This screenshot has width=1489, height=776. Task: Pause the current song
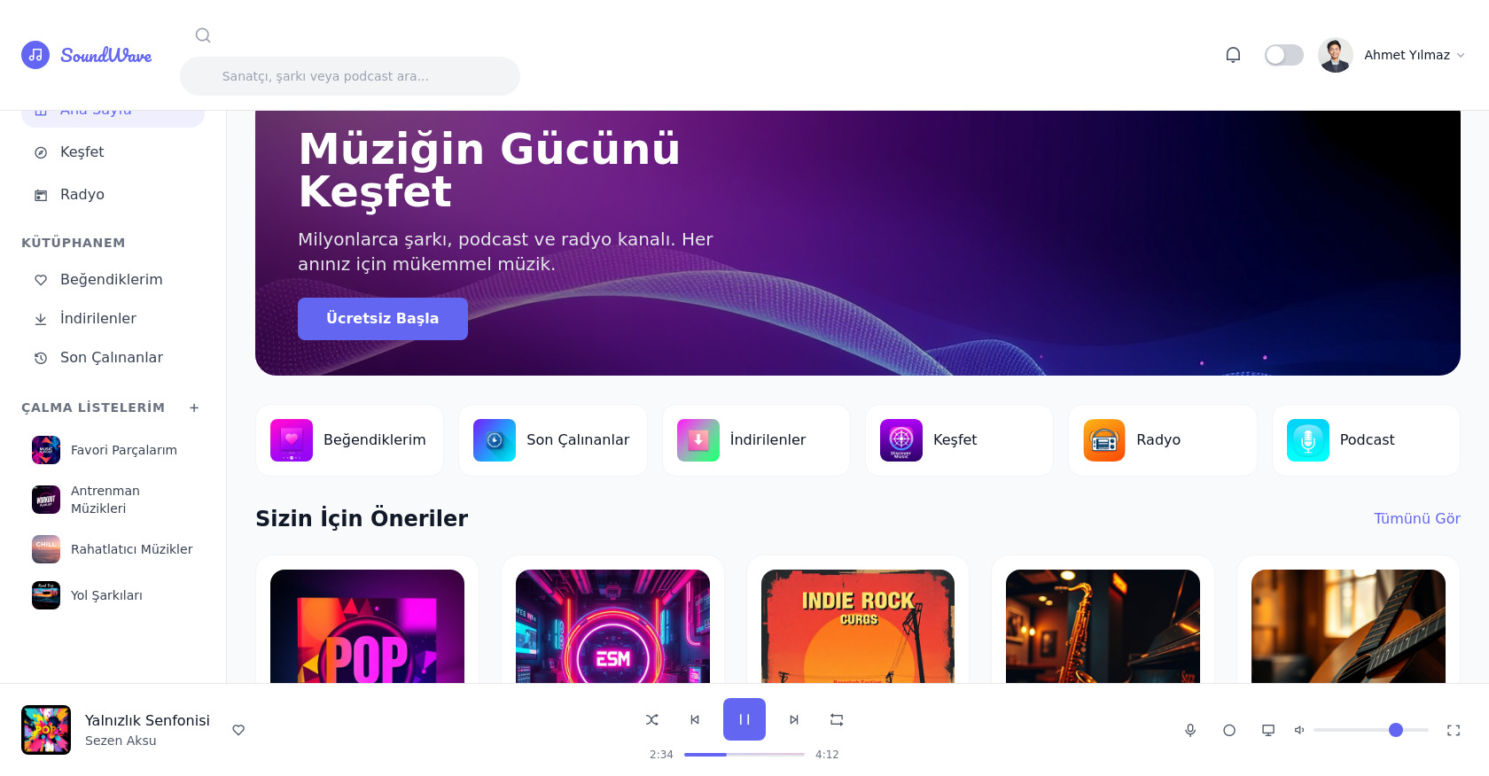pos(744,719)
